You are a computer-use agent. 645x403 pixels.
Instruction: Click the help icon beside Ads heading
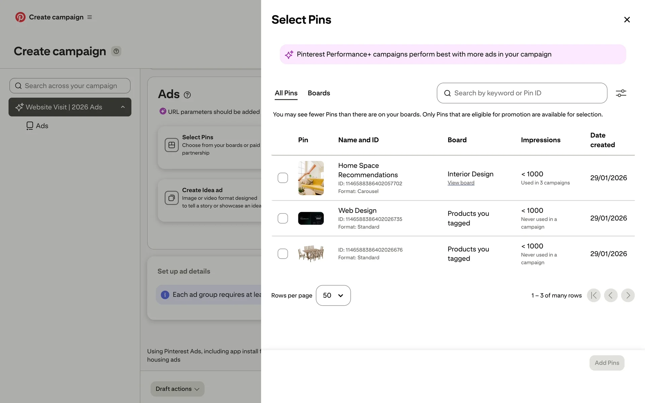point(187,95)
